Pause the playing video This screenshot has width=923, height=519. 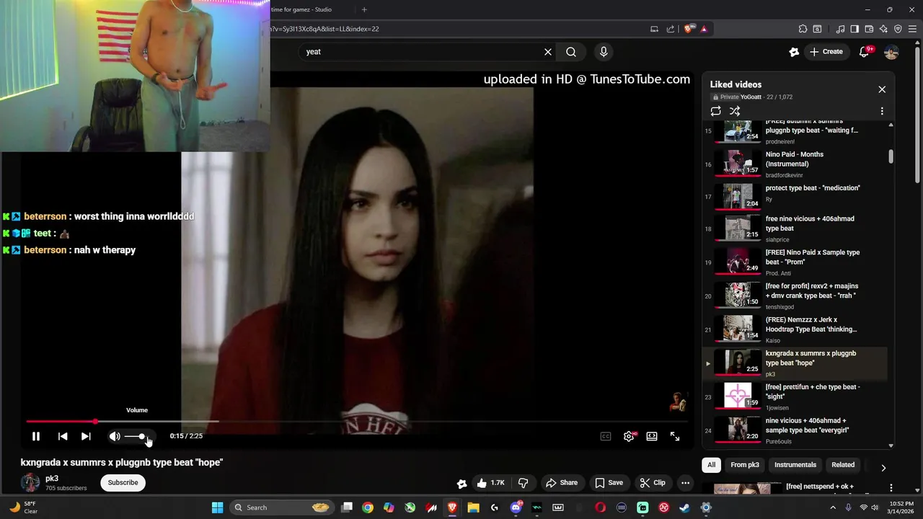(x=35, y=436)
